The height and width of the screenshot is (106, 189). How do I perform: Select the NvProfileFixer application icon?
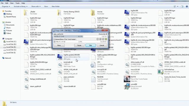point(160,72)
